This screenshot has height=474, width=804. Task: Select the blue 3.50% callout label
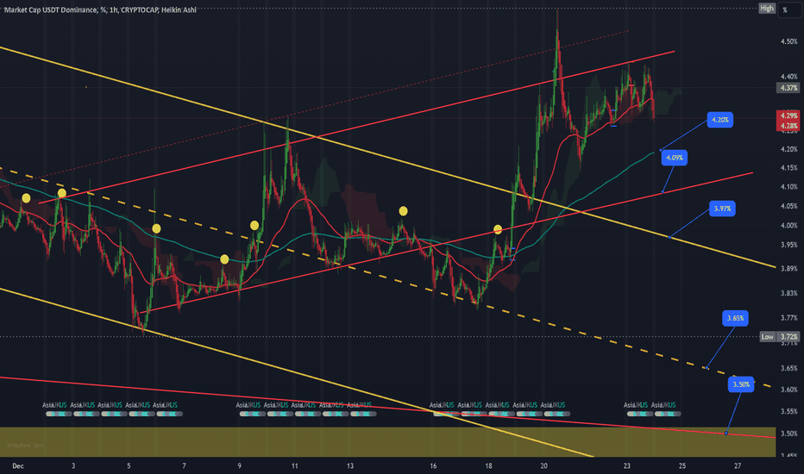coord(741,384)
